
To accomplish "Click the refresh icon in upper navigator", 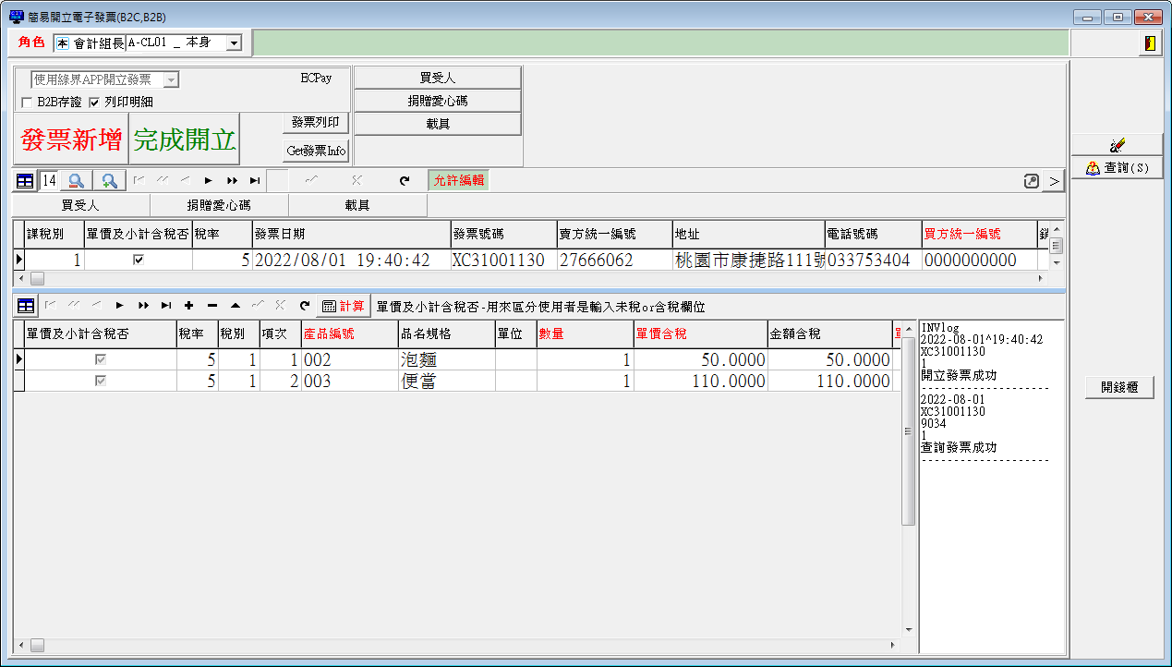I will pos(404,181).
